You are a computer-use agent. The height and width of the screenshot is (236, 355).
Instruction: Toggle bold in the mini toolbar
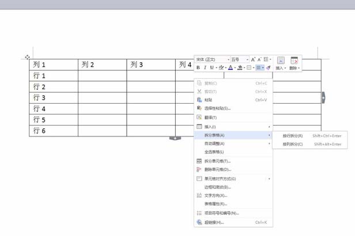click(198, 67)
